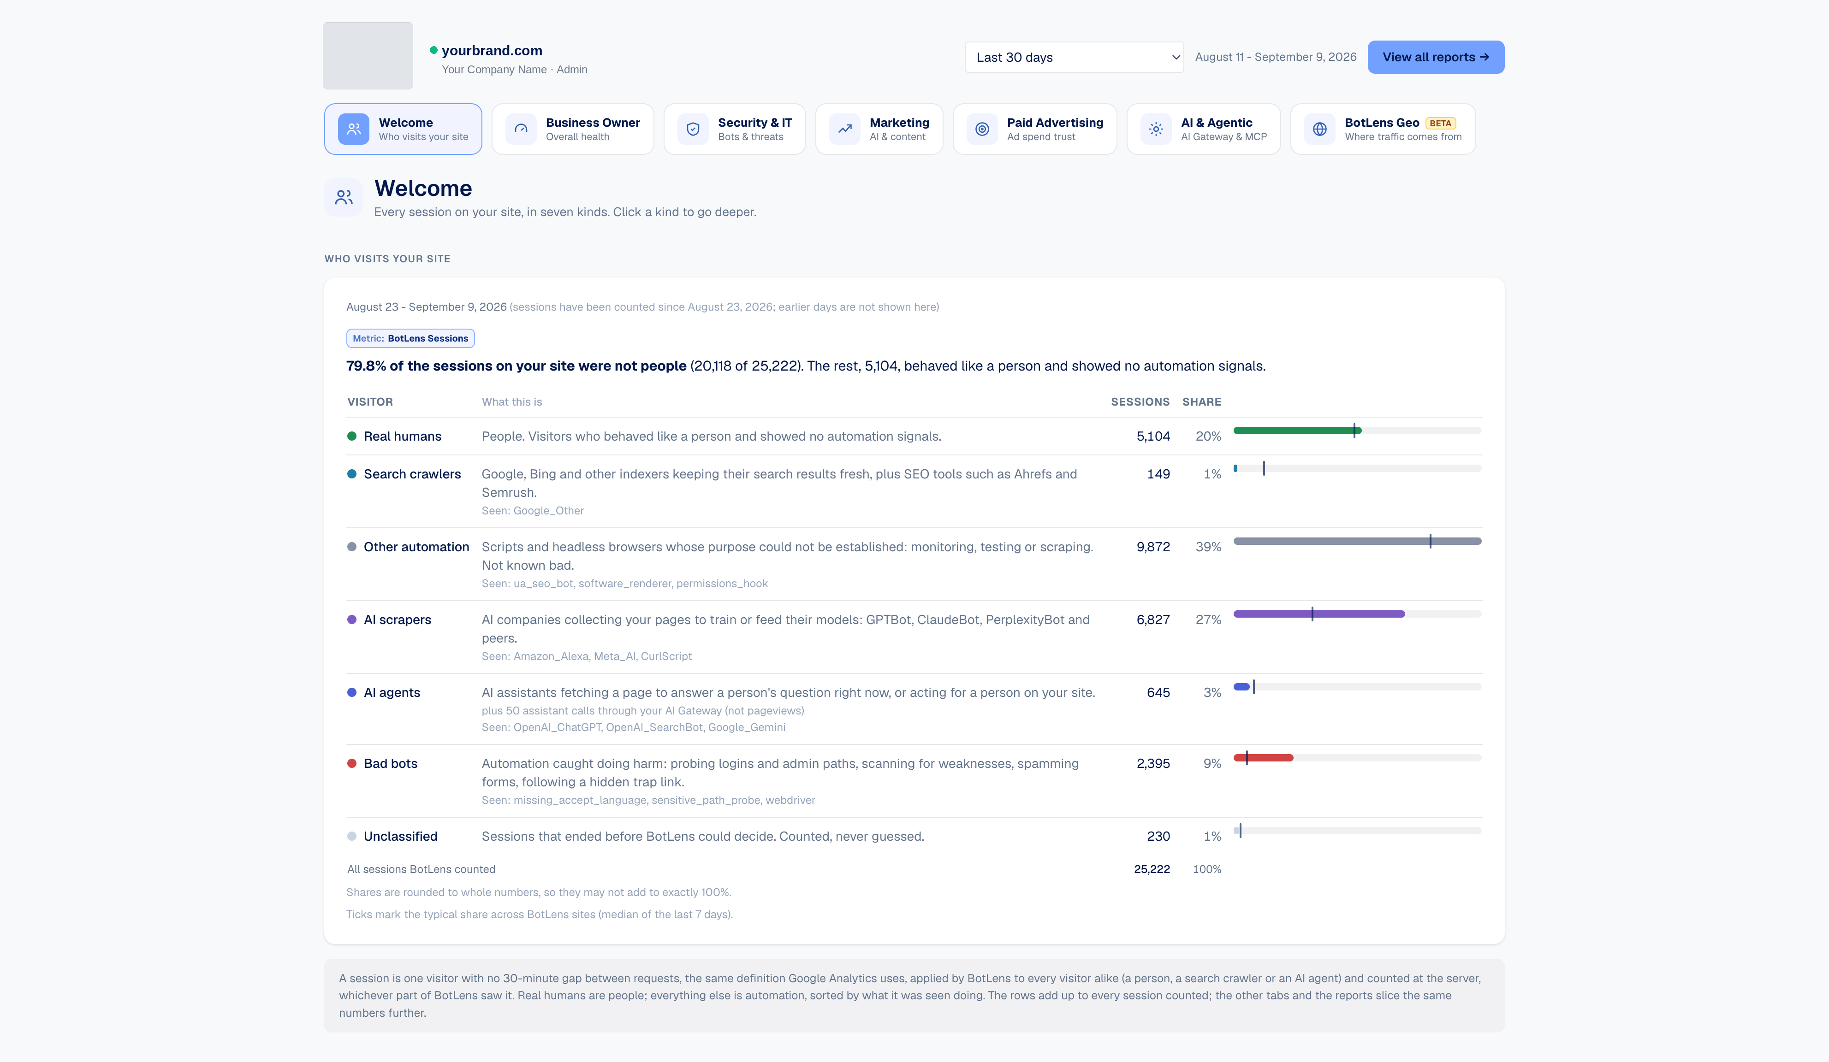Image resolution: width=1829 pixels, height=1062 pixels.
Task: Click the BETA badge on BotLens Geo
Action: pos(1441,124)
